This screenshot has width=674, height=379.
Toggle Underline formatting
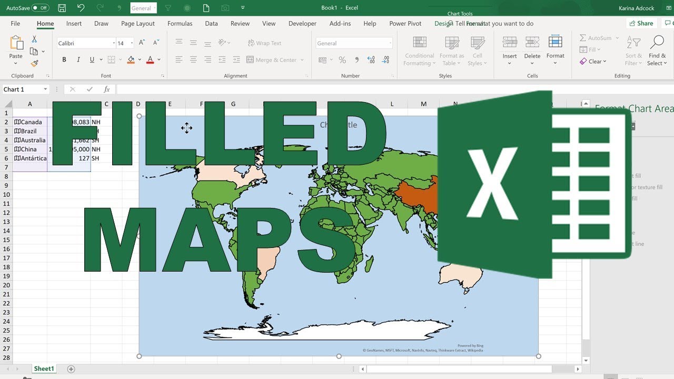(93, 60)
